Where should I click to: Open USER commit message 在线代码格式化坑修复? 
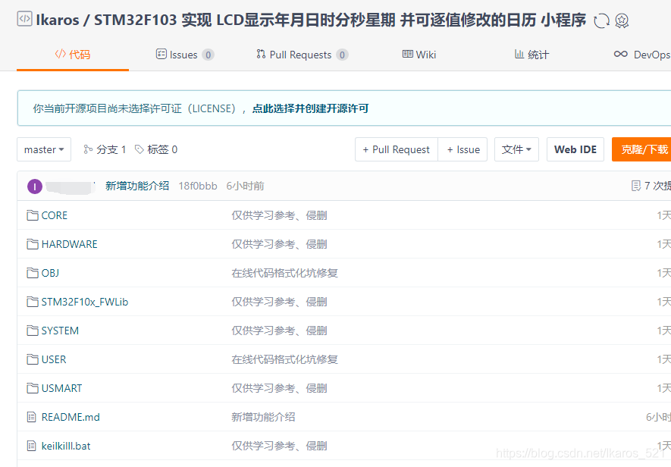pos(284,359)
